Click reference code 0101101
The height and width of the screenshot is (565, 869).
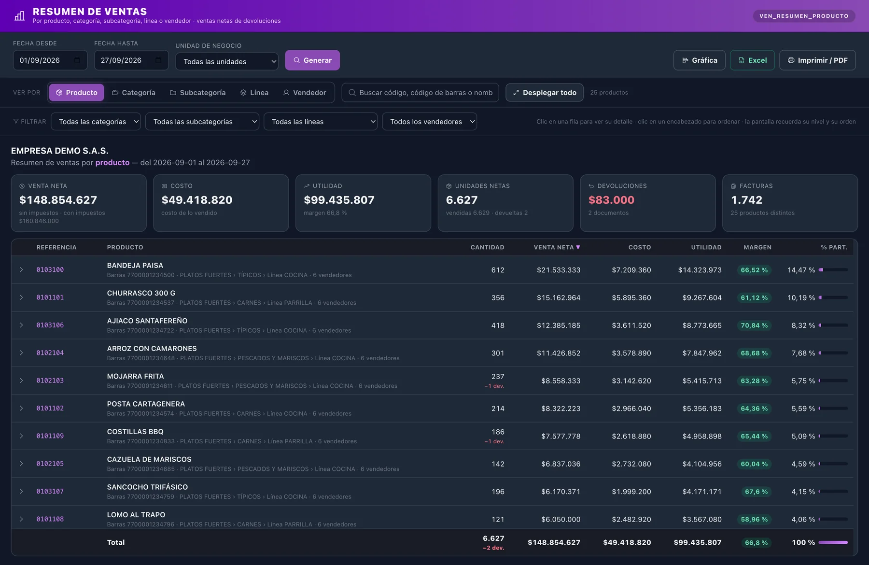[x=50, y=297]
